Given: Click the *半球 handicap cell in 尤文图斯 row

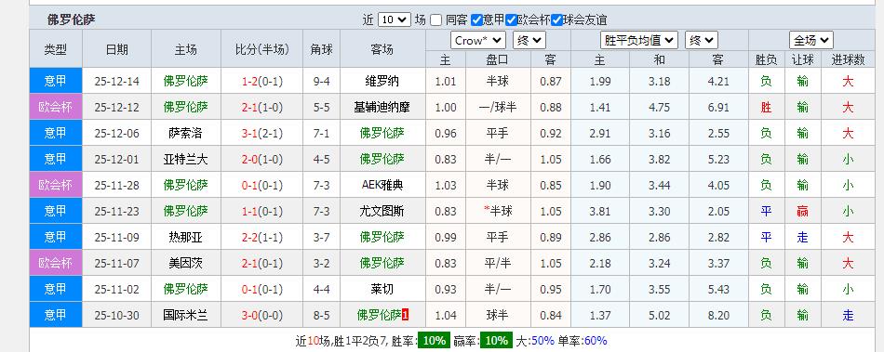Looking at the screenshot, I should (x=497, y=212).
